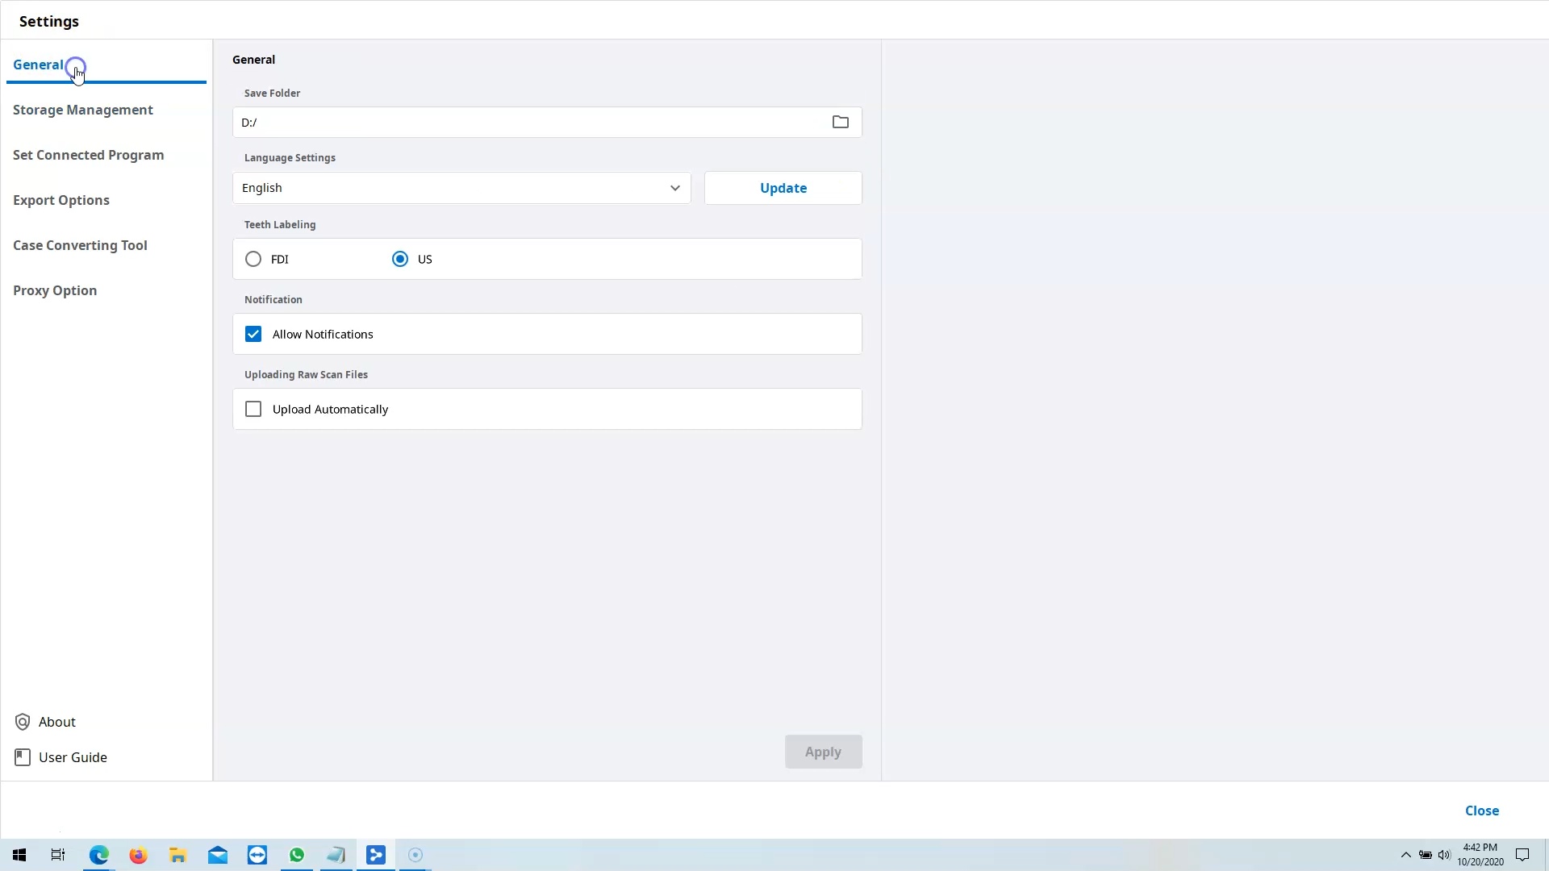The height and width of the screenshot is (871, 1549).
Task: Open the notepad-like app taskbar icon
Action: [x=336, y=855]
